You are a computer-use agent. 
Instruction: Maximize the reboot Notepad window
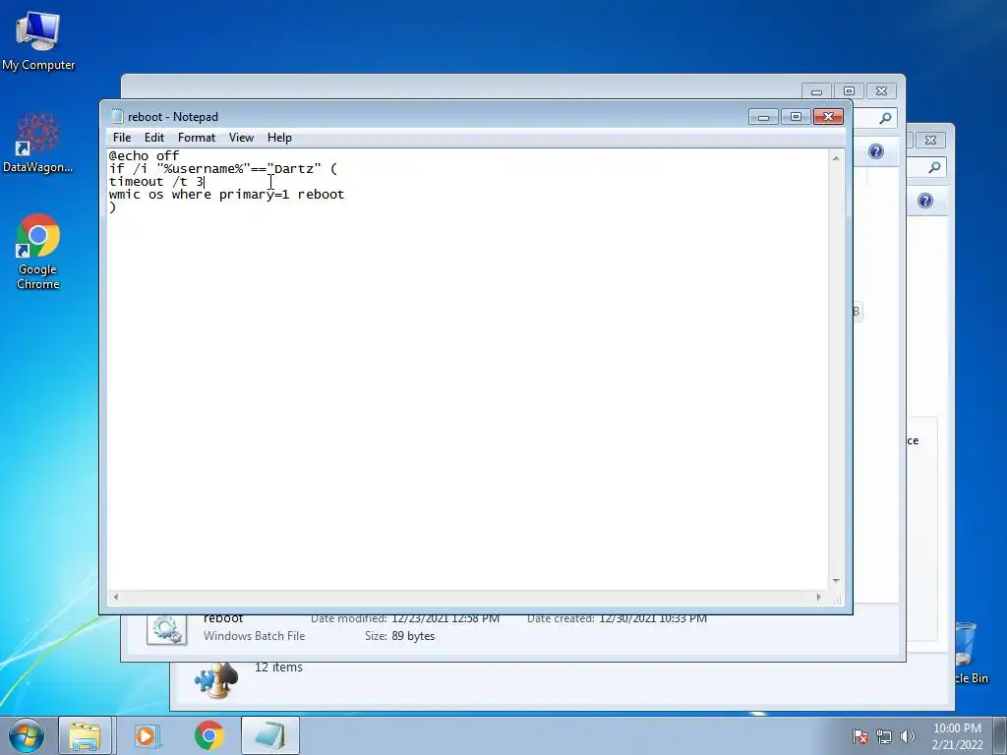[796, 117]
